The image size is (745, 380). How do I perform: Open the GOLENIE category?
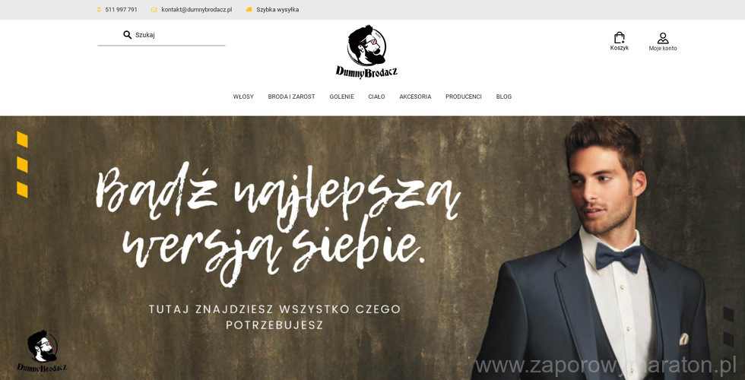341,97
